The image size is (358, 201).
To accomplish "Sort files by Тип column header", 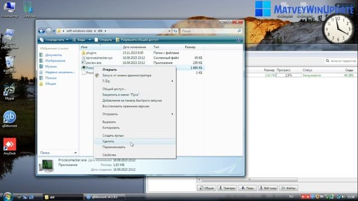I will pyautogui.click(x=168, y=47).
